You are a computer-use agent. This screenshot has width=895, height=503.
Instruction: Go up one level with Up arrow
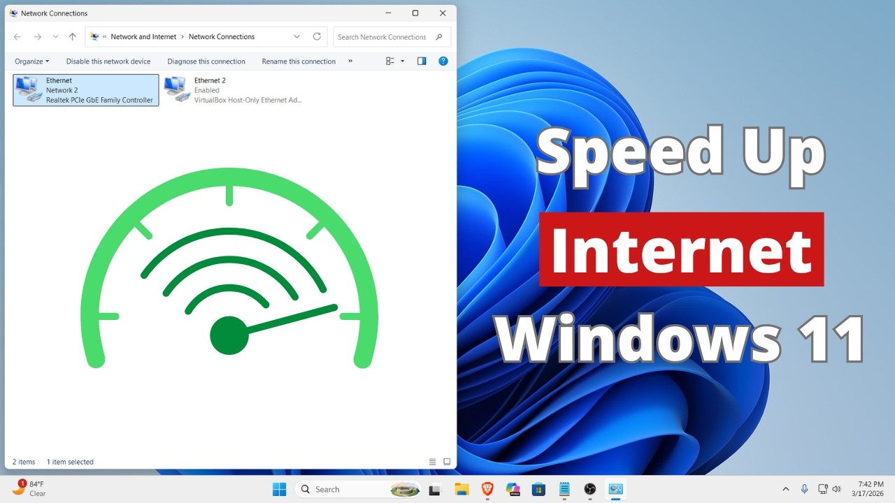pyautogui.click(x=72, y=37)
